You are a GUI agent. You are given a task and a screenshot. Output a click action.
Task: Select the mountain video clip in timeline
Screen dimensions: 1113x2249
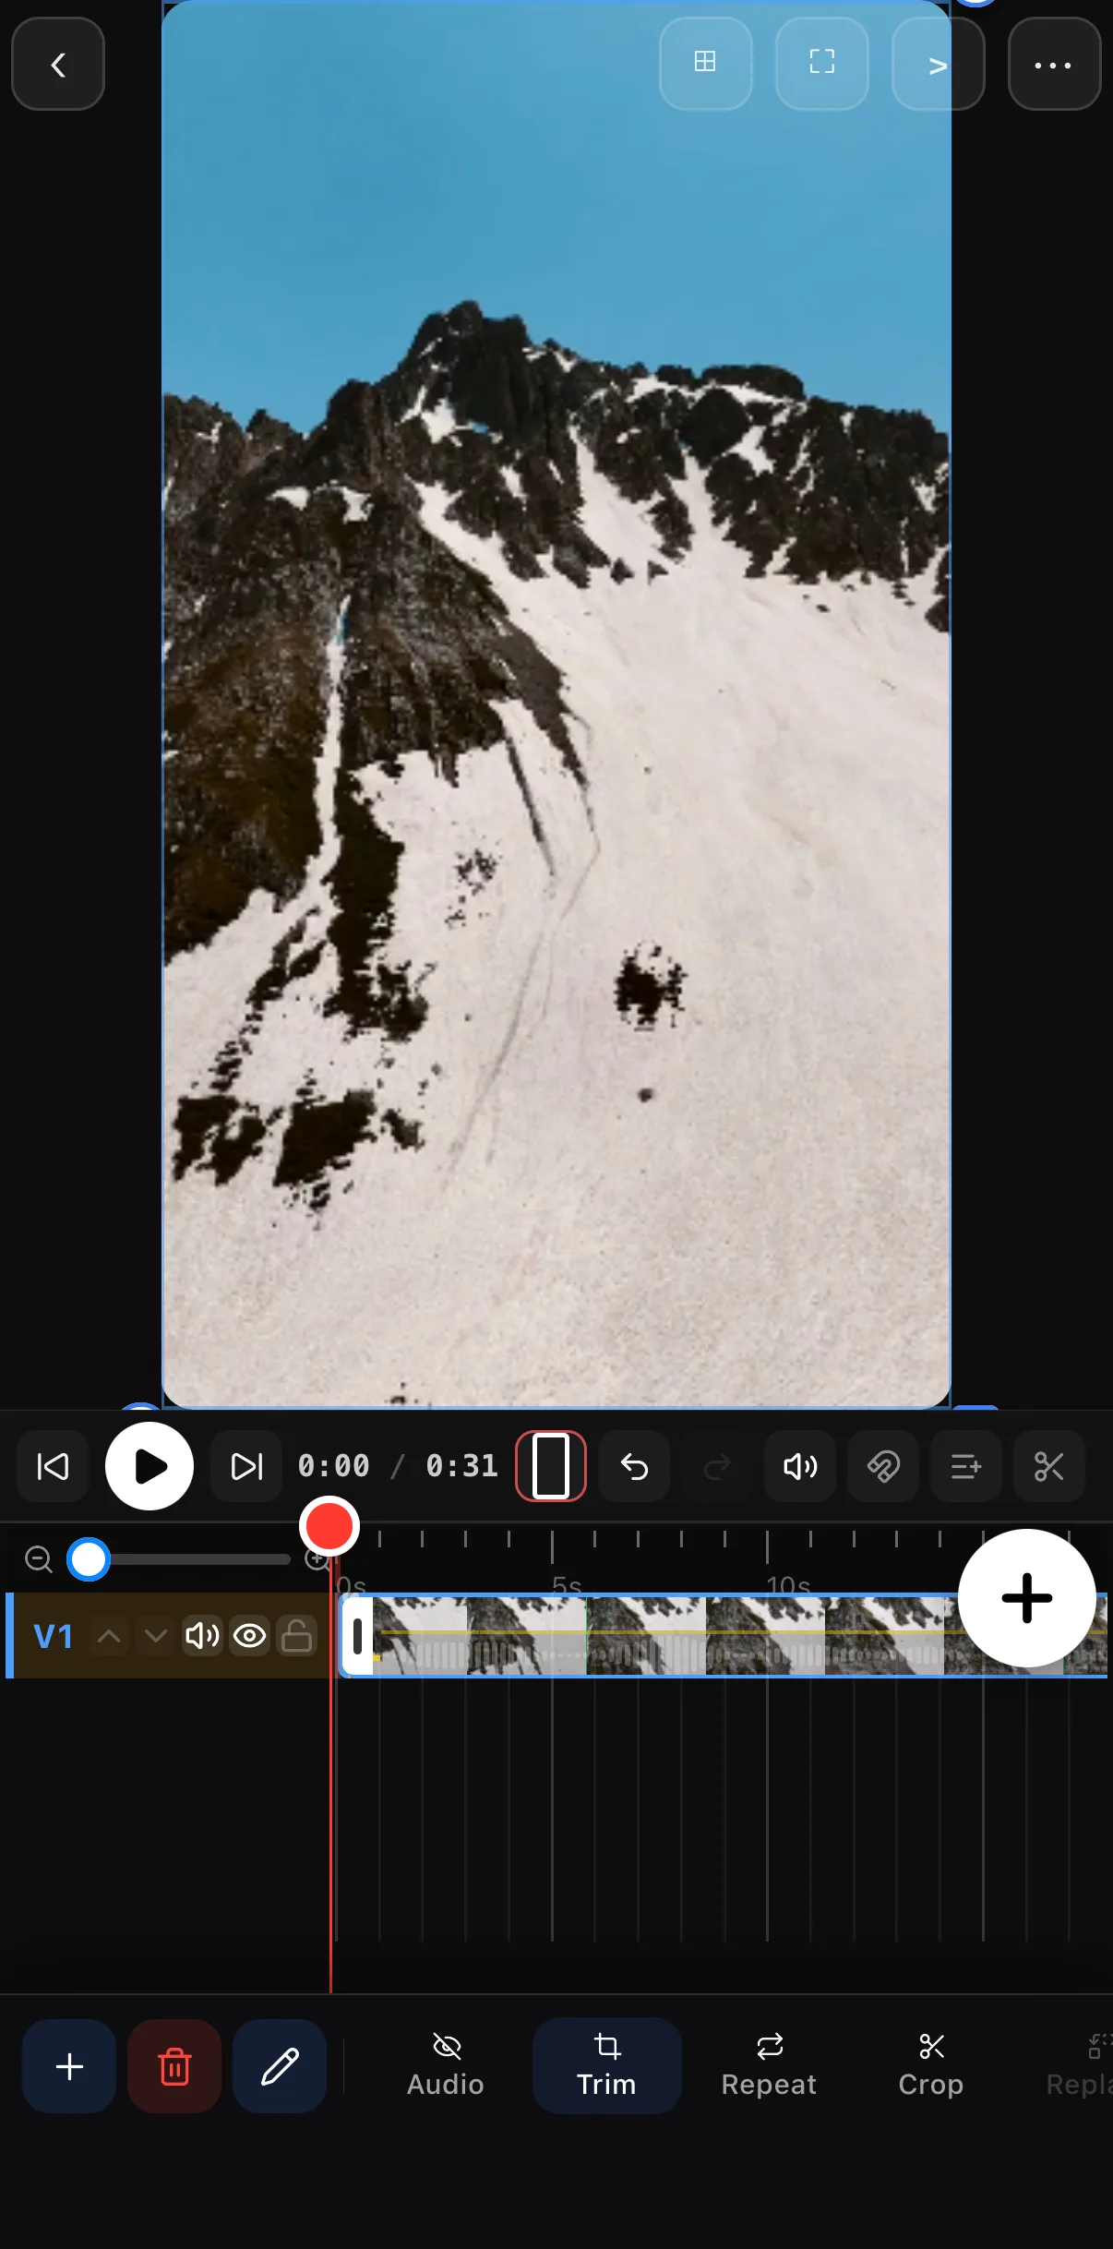724,1636
